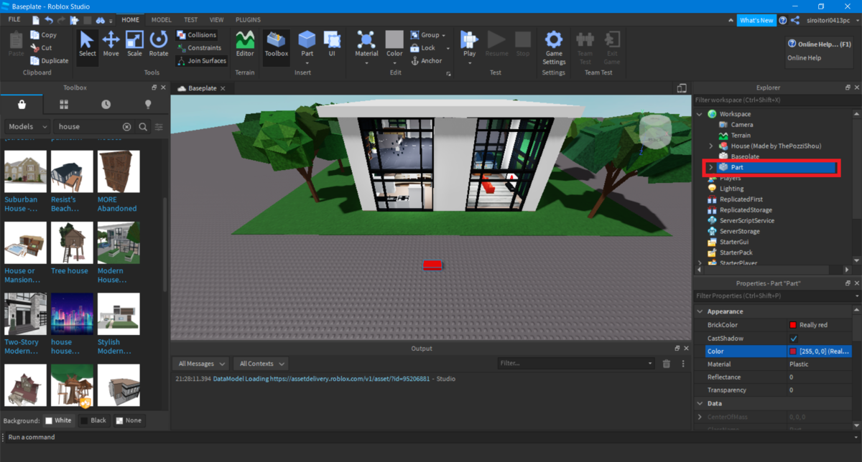Select Black background option
The width and height of the screenshot is (862, 462).
[x=93, y=420]
